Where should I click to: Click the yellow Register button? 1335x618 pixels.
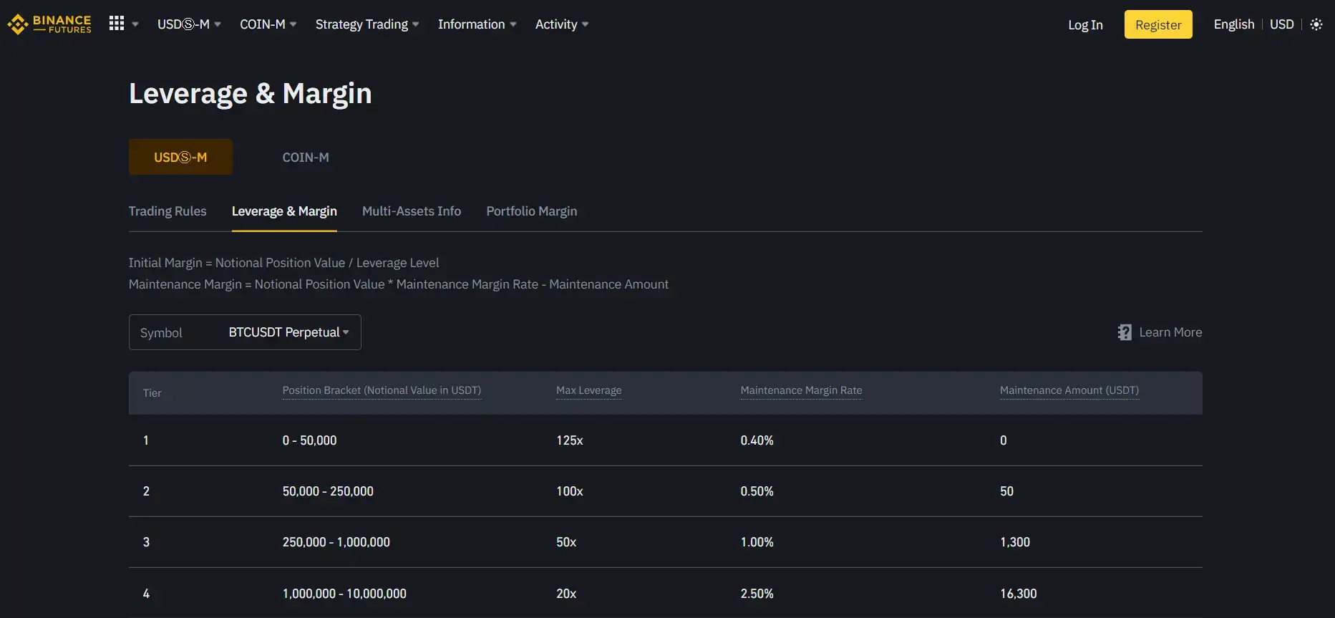[1158, 24]
